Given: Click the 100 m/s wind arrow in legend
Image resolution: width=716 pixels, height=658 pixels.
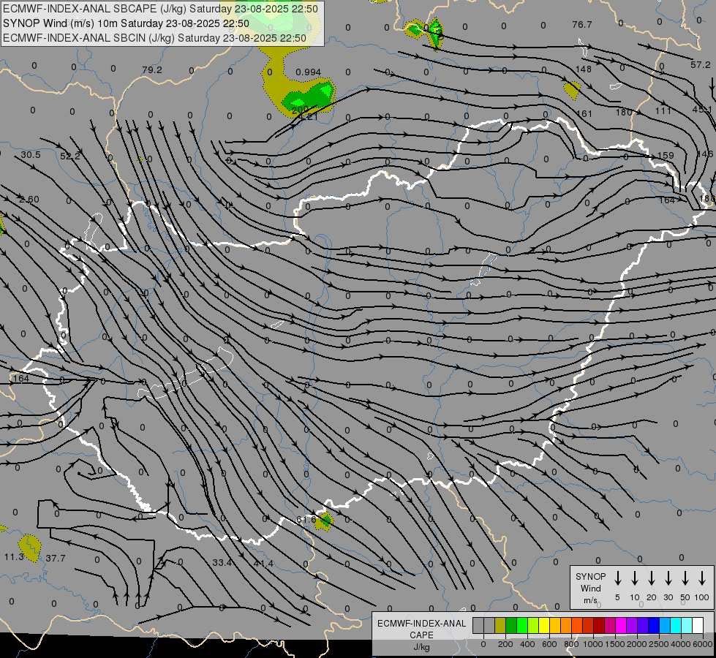Looking at the screenshot, I should 702,578.
